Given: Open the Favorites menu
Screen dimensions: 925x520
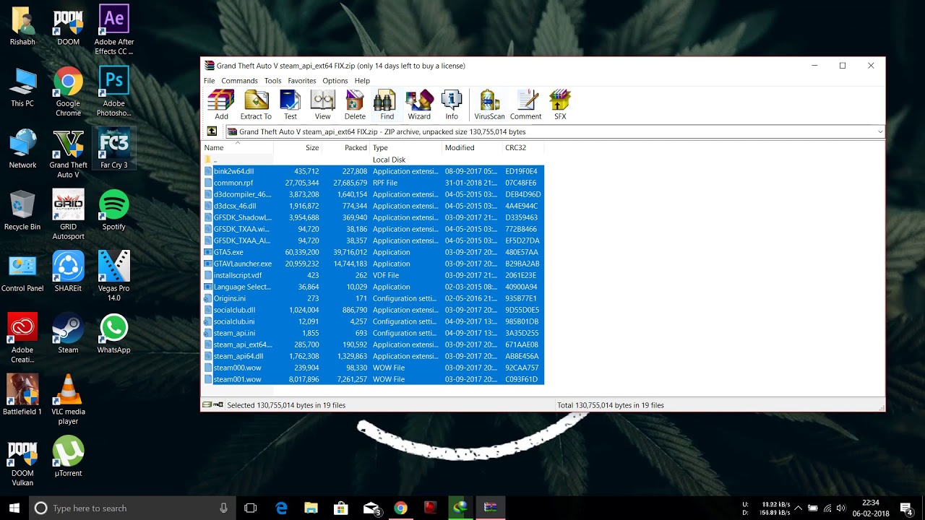Looking at the screenshot, I should coord(301,81).
